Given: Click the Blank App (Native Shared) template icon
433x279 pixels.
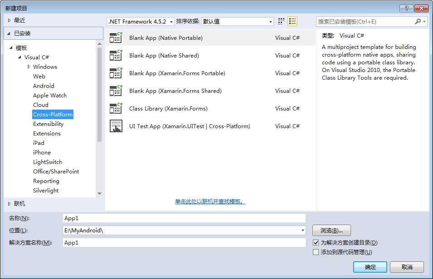Looking at the screenshot, I should click(116, 55).
